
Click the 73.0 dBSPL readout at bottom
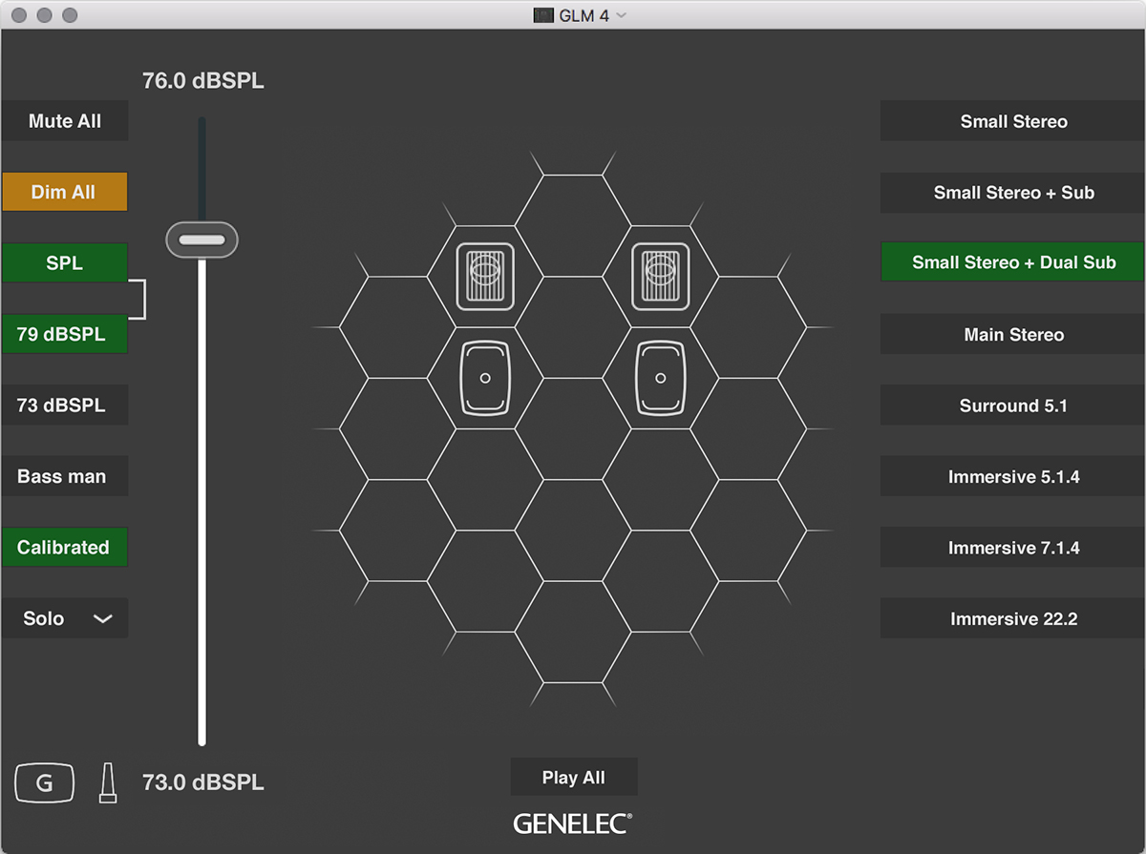pos(203,782)
